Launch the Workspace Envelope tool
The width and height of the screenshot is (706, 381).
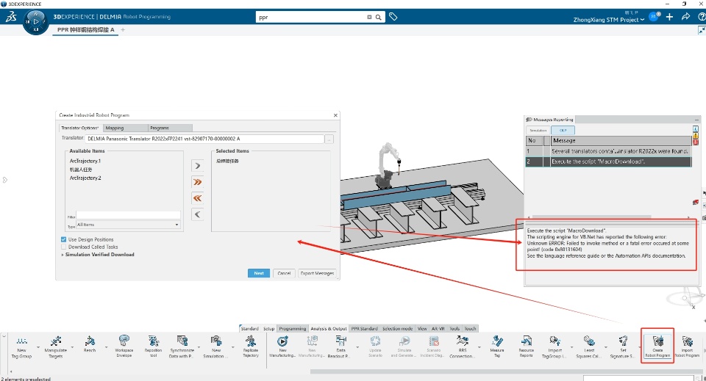[x=124, y=346]
